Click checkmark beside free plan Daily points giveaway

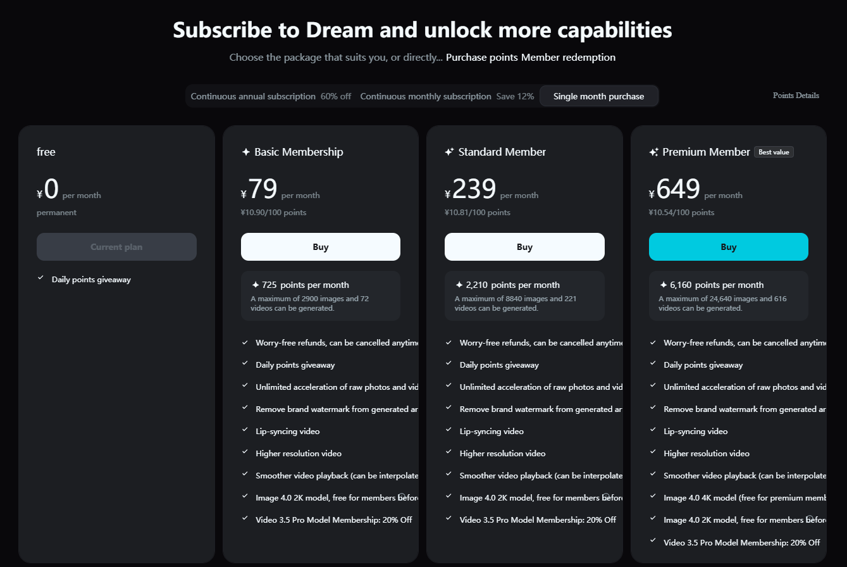point(40,278)
